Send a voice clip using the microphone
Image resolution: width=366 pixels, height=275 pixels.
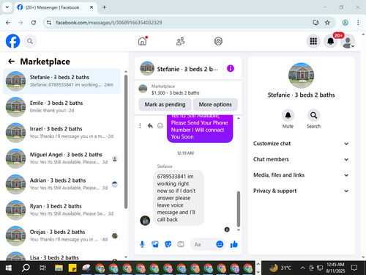click(x=142, y=244)
